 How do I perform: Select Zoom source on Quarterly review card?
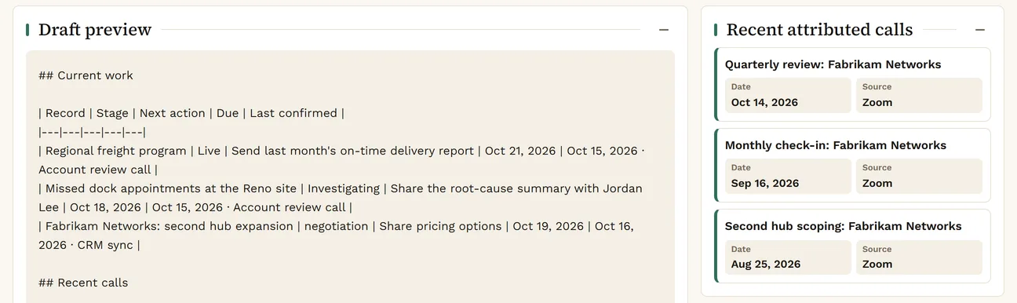[919, 95]
